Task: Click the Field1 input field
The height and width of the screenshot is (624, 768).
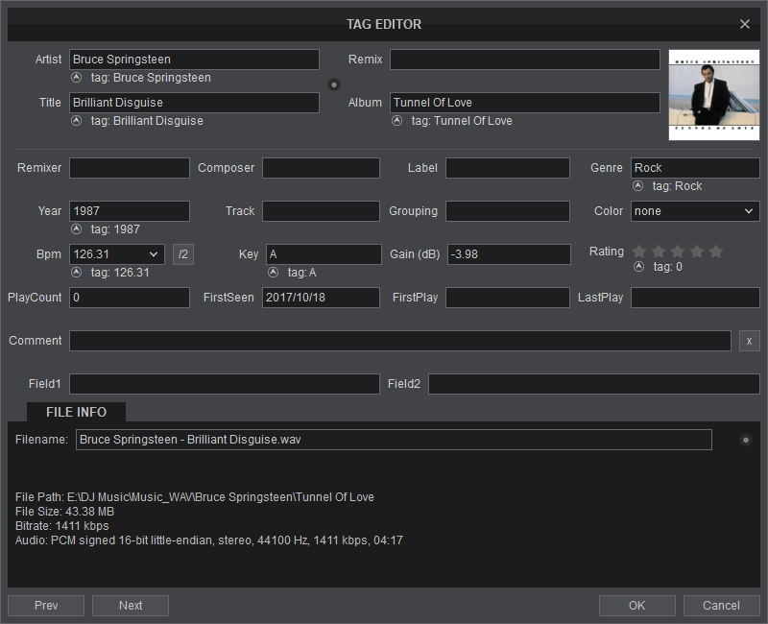Action: (x=225, y=384)
